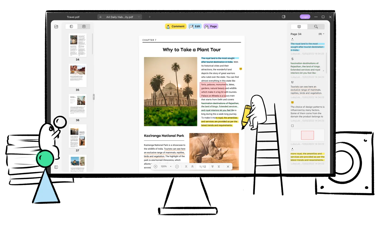This screenshot has height=227, width=378.
Task: Select the rhinoceros photo in the page
Action: pyautogui.click(x=214, y=152)
